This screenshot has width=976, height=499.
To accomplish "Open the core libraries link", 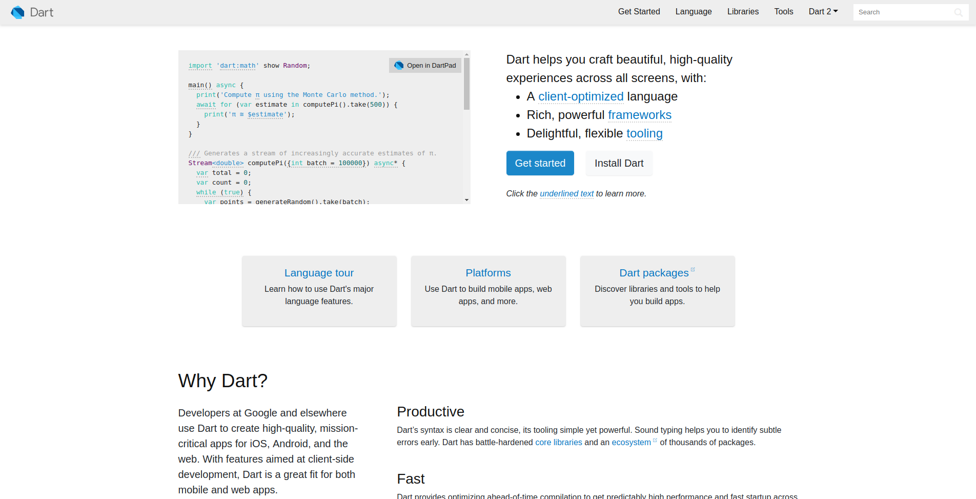I will [558, 442].
